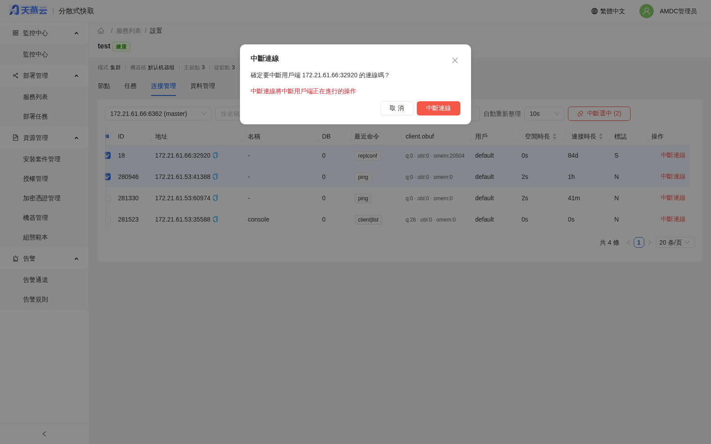This screenshot has width=711, height=444.
Task: Toggle the select-all checkbox in table header
Action: 108,136
